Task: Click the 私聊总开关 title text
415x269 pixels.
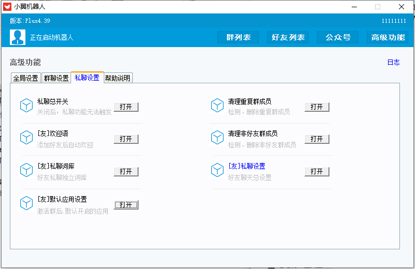Action: pyautogui.click(x=53, y=101)
